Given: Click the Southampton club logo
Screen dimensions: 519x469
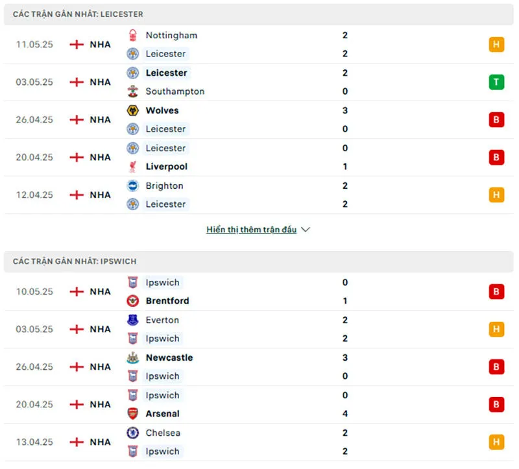Looking at the screenshot, I should [134, 91].
